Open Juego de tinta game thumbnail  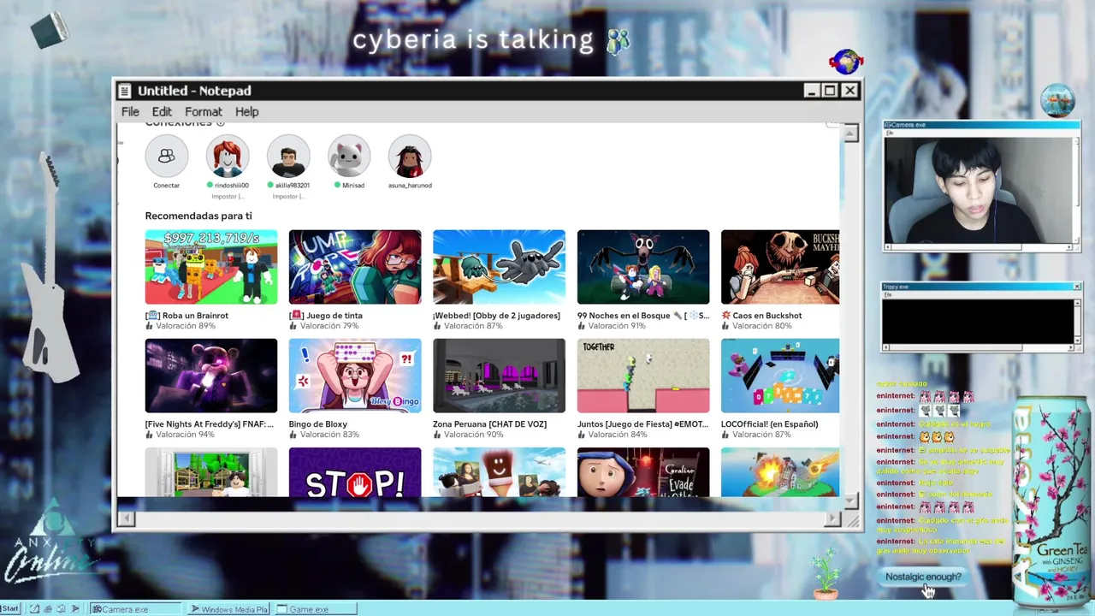pyautogui.click(x=355, y=267)
